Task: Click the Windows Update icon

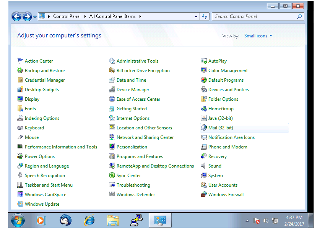Action: 20,204
